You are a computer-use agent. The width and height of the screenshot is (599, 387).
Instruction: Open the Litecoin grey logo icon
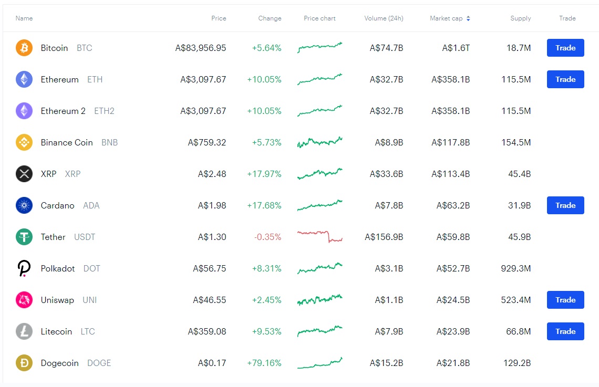click(x=24, y=331)
